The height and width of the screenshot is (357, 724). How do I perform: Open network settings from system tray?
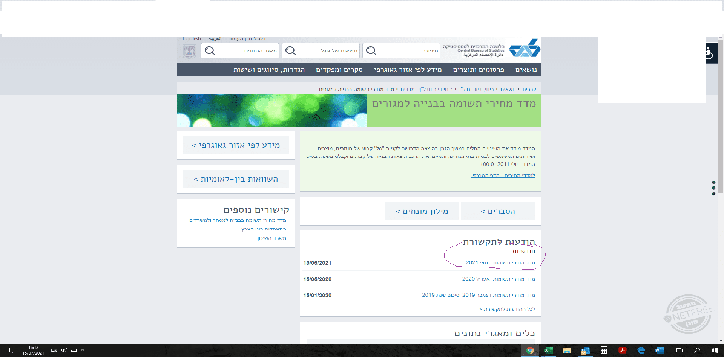coord(74,351)
